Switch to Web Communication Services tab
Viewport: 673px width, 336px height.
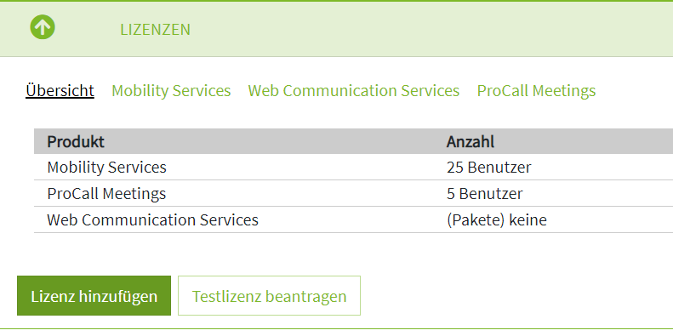point(354,90)
